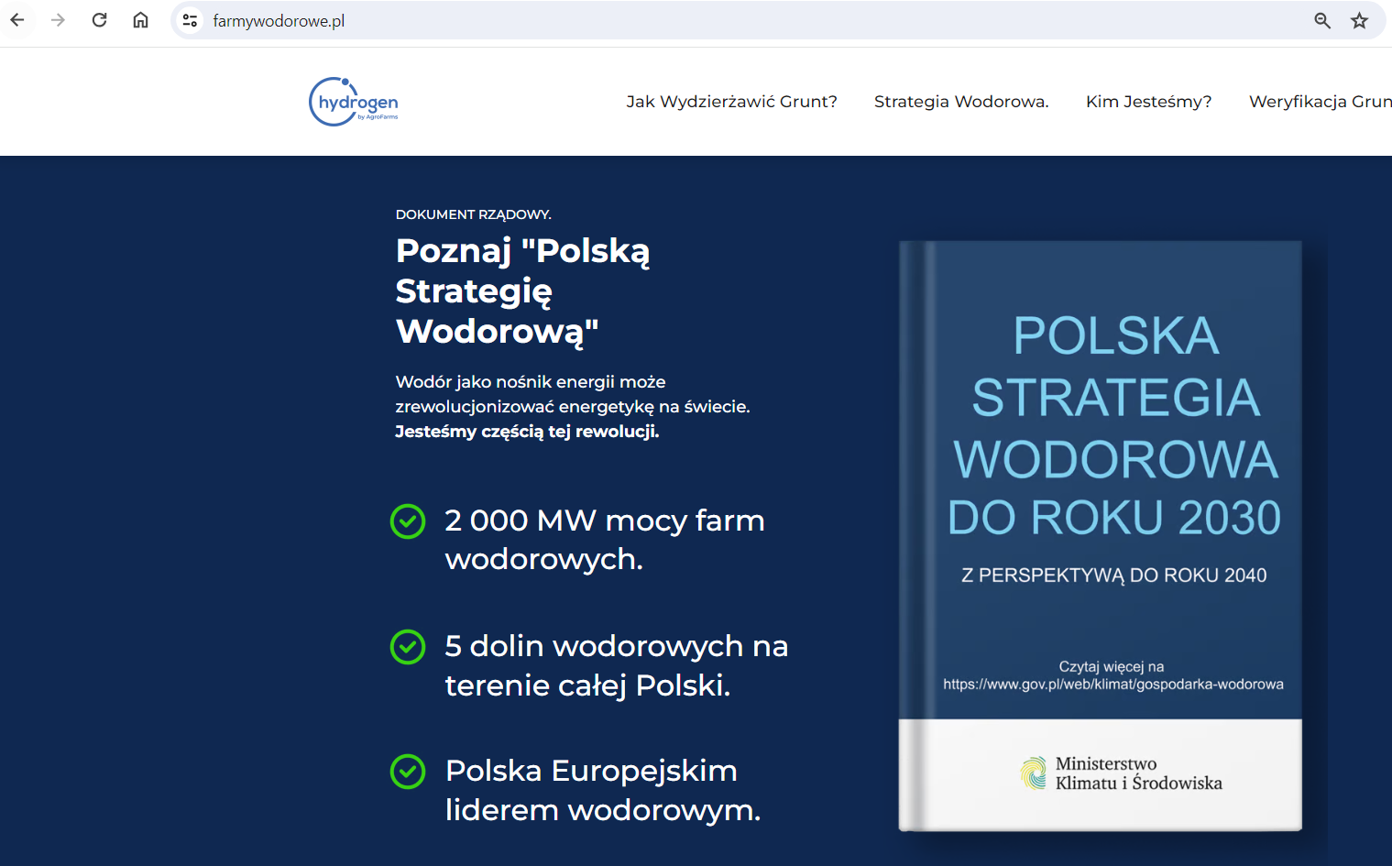Click the zoom magnifier icon in address bar
This screenshot has width=1392, height=866.
pos(1321,20)
